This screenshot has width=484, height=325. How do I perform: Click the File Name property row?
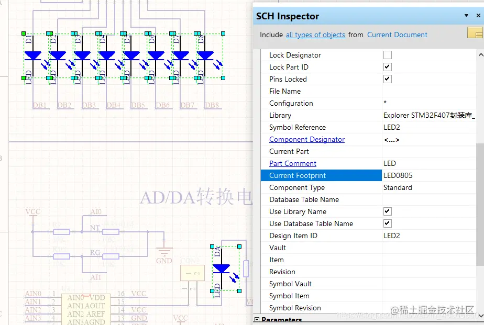coord(368,91)
